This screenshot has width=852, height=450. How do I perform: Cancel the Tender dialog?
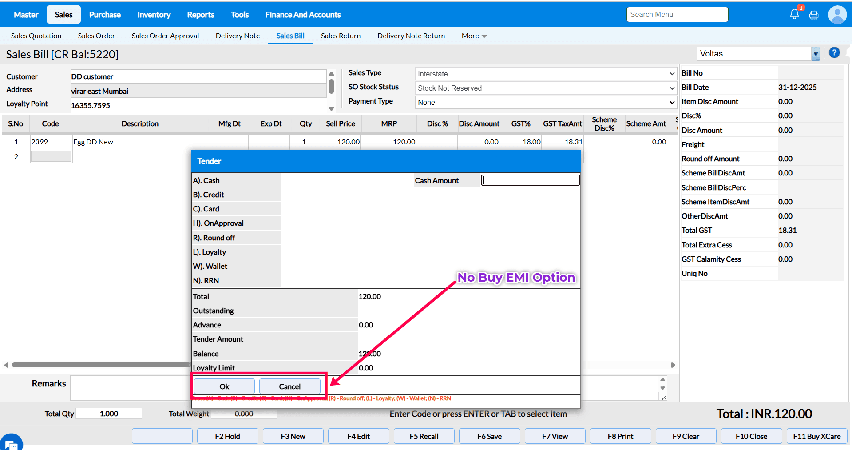click(x=289, y=386)
